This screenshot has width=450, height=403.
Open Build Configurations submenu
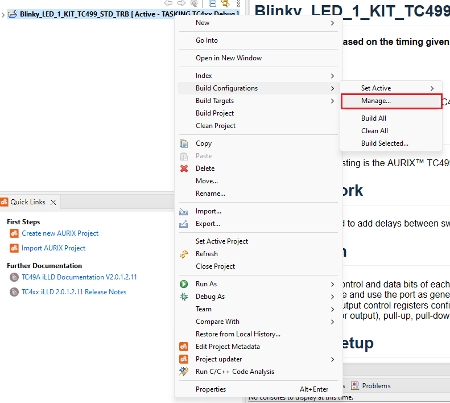tap(258, 88)
